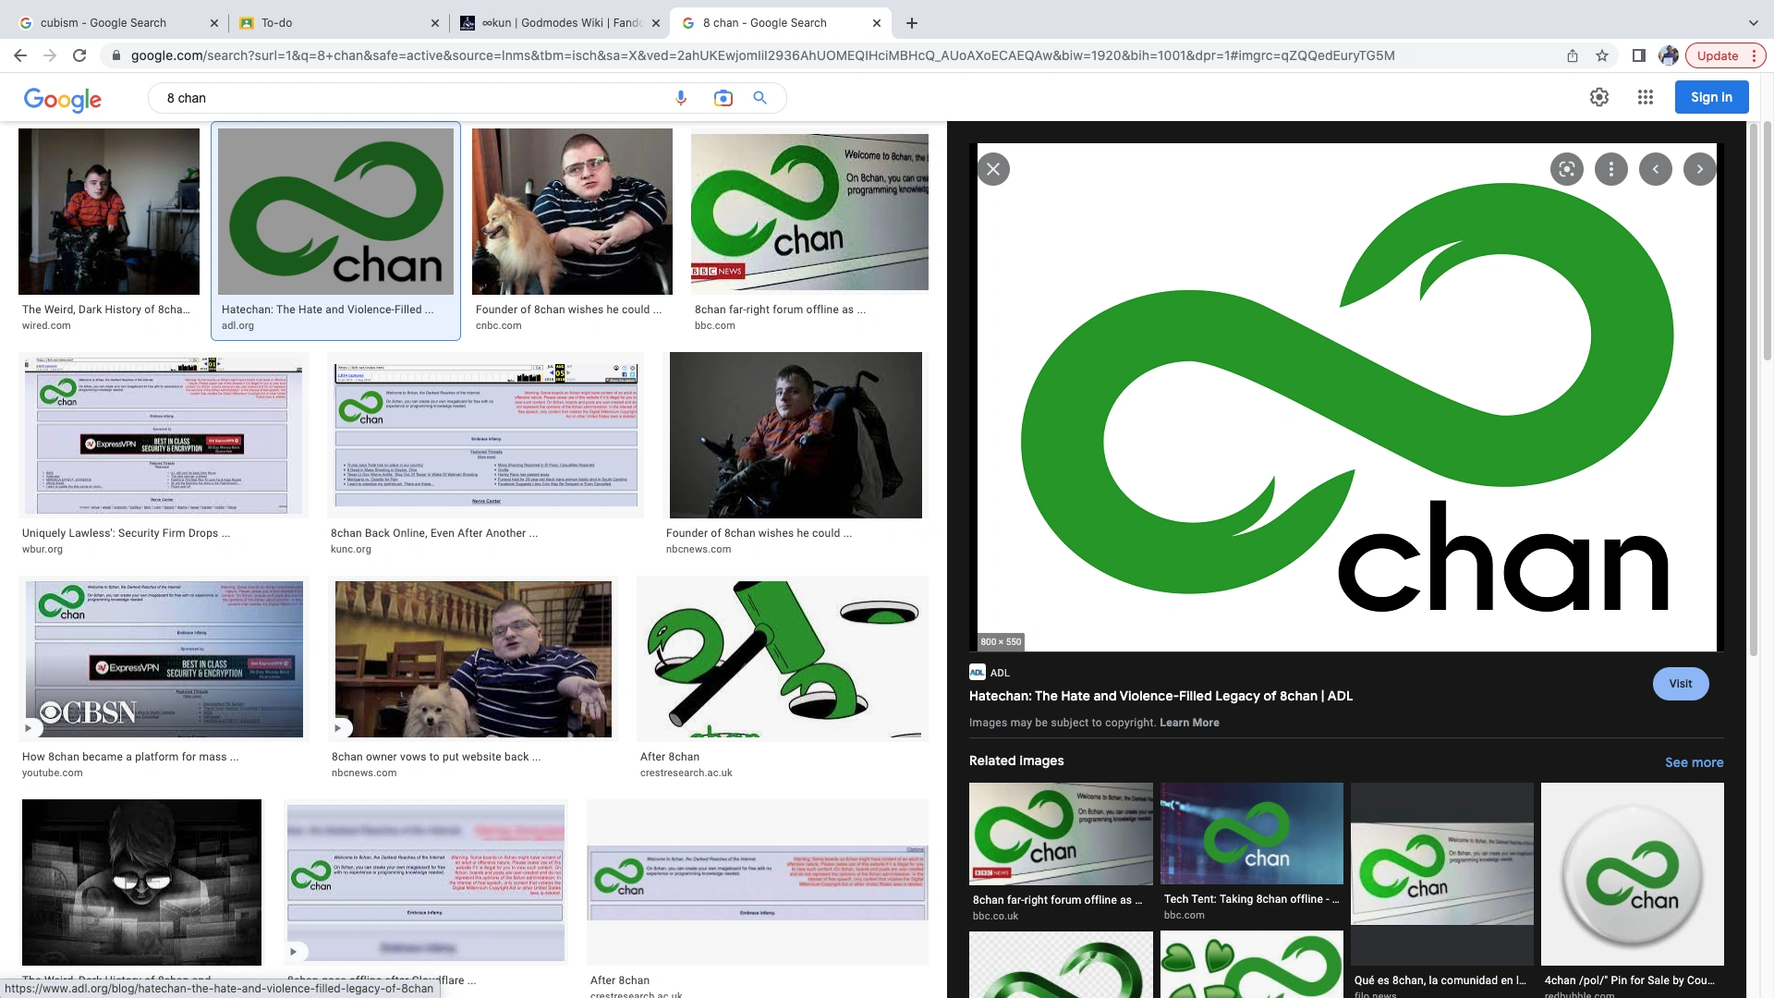Open See more related images

point(1694,762)
